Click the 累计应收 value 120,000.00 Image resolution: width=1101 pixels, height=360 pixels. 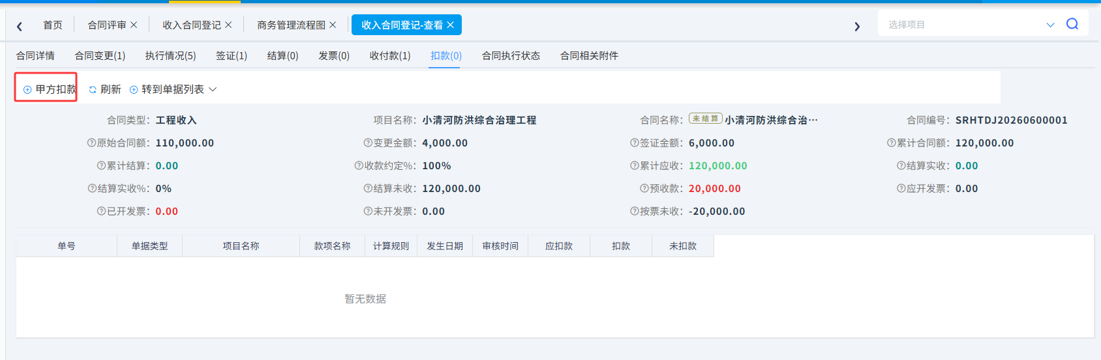[x=718, y=165]
